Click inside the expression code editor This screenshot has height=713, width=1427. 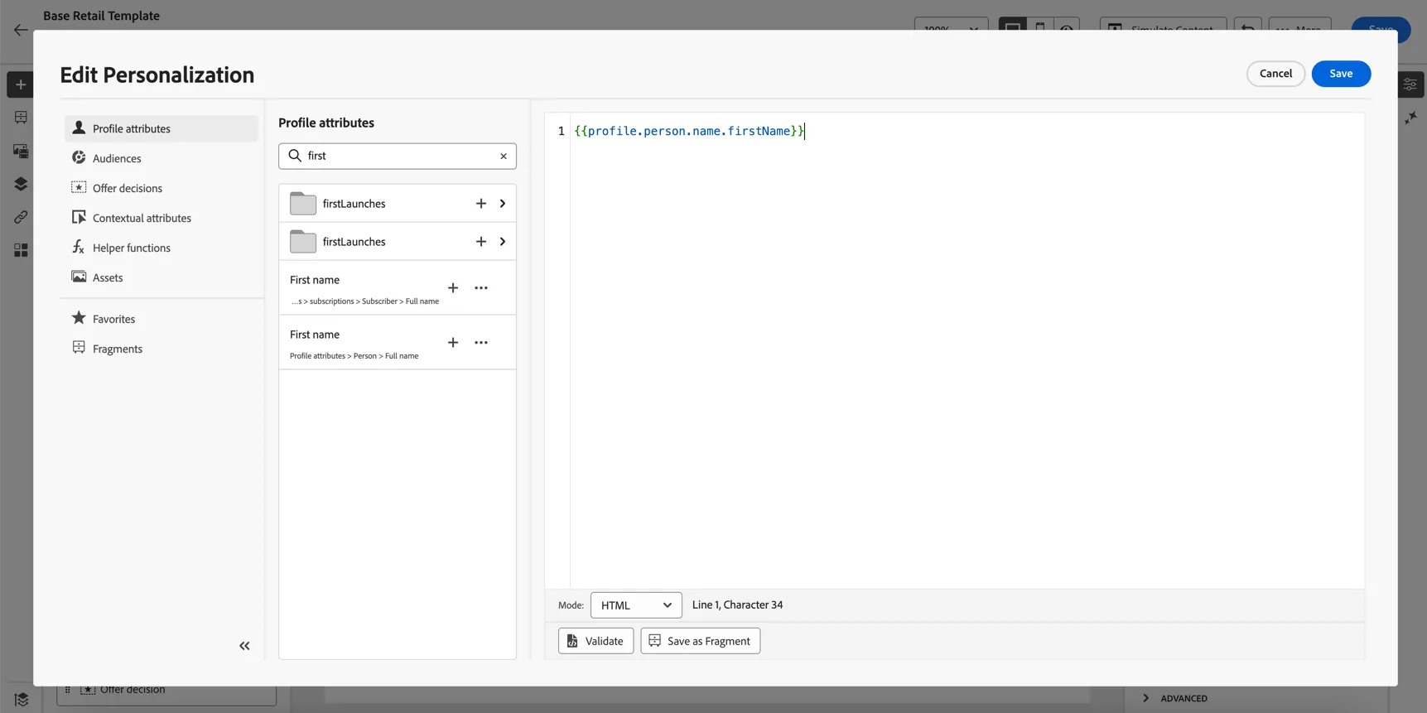(967, 351)
